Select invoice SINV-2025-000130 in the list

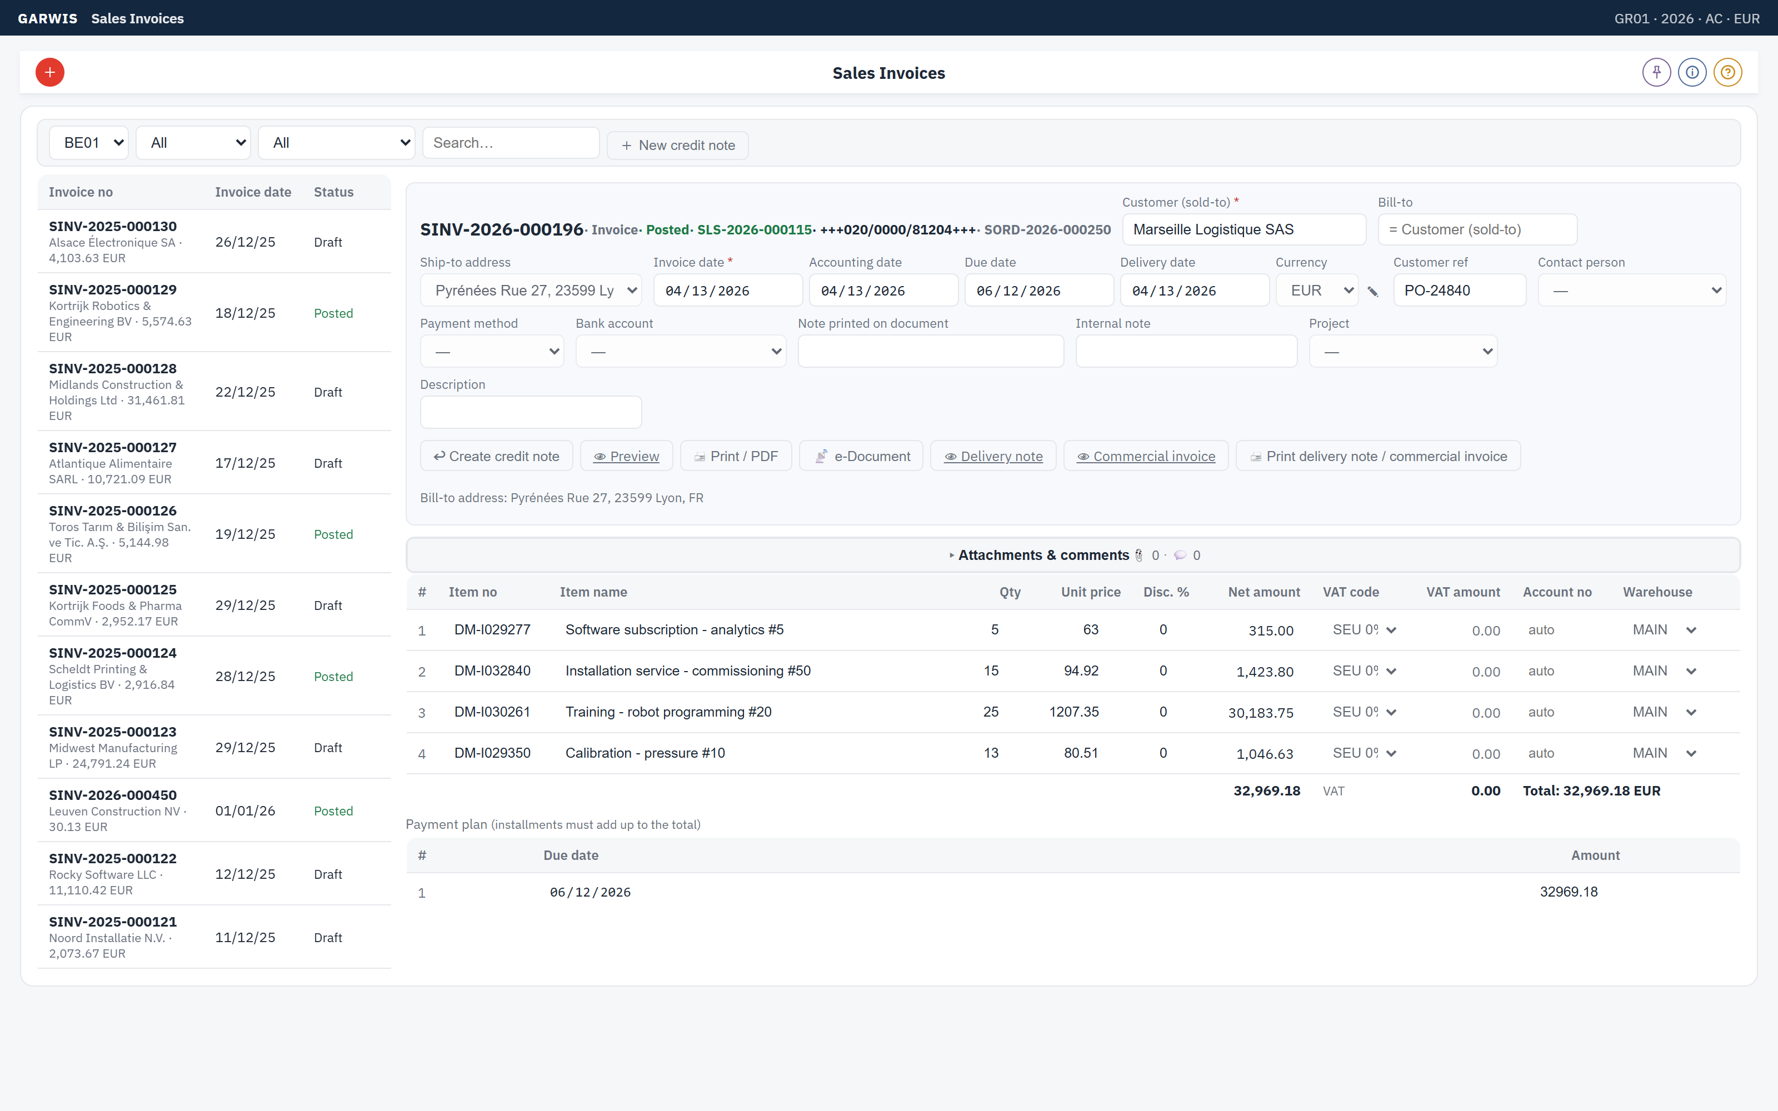[214, 242]
